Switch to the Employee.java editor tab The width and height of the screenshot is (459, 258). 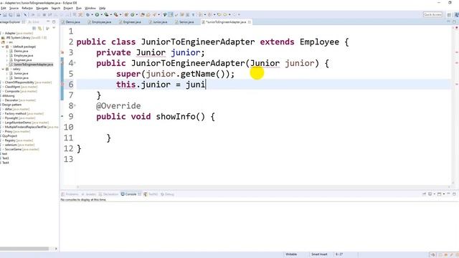pyautogui.click(x=100, y=22)
